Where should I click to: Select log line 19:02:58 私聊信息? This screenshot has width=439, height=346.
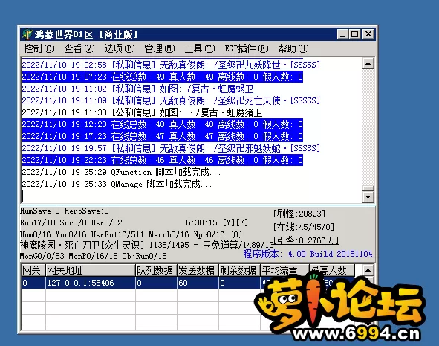coord(171,65)
